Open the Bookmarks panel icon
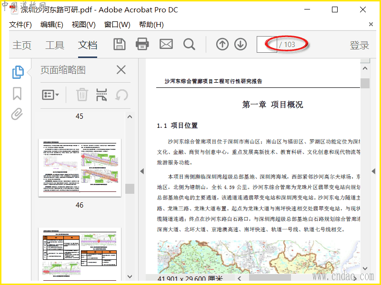The height and width of the screenshot is (285, 381). click(x=17, y=94)
